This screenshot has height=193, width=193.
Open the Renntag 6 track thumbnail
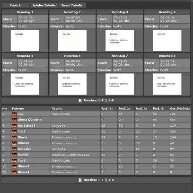point(72,84)
